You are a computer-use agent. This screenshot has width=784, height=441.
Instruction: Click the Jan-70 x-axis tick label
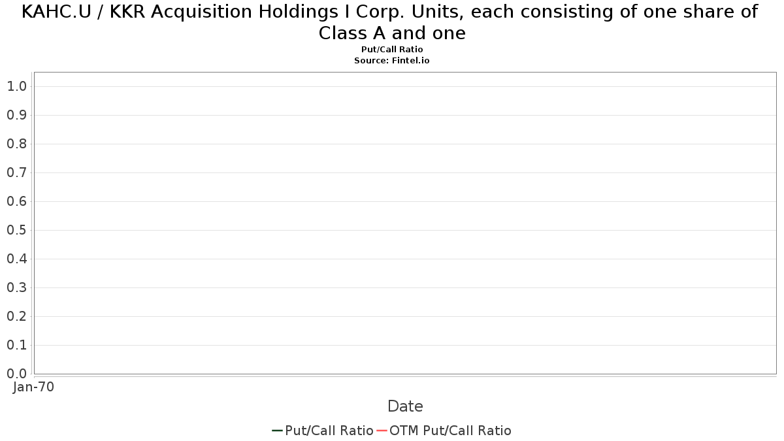coord(34,387)
